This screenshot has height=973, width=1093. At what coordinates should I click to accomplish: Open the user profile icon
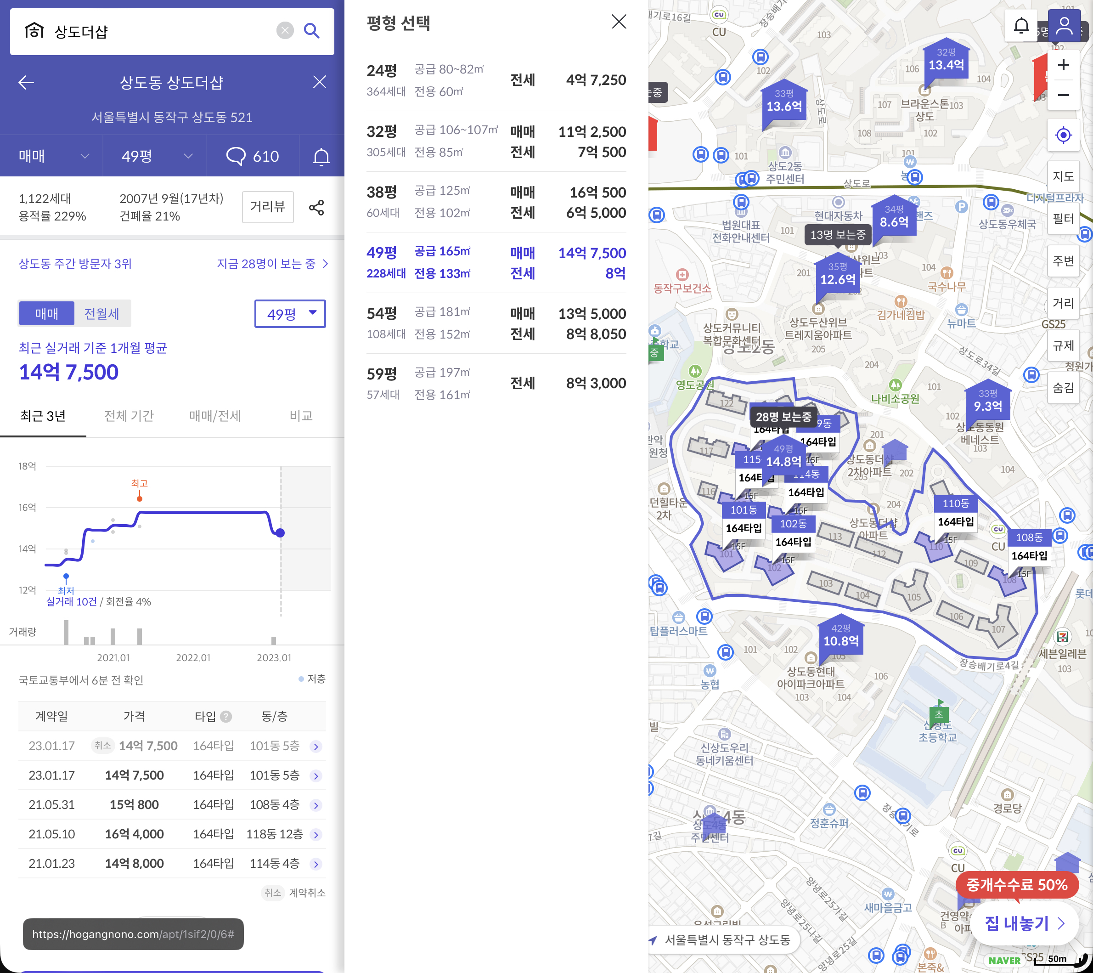pyautogui.click(x=1064, y=26)
